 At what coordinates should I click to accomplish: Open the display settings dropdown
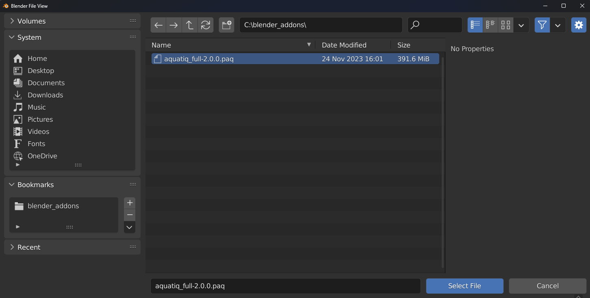pyautogui.click(x=521, y=25)
